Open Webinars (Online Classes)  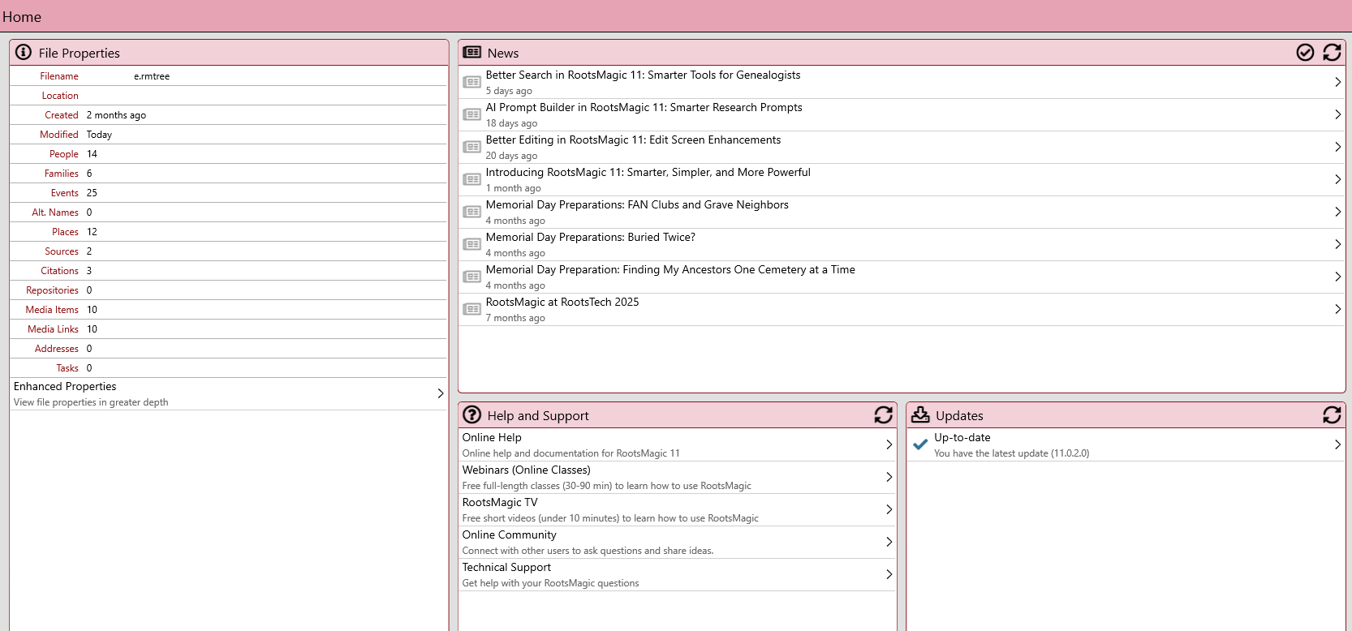678,477
